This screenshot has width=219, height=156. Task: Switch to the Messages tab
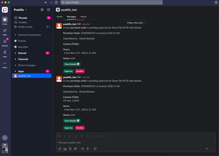tap(72, 17)
